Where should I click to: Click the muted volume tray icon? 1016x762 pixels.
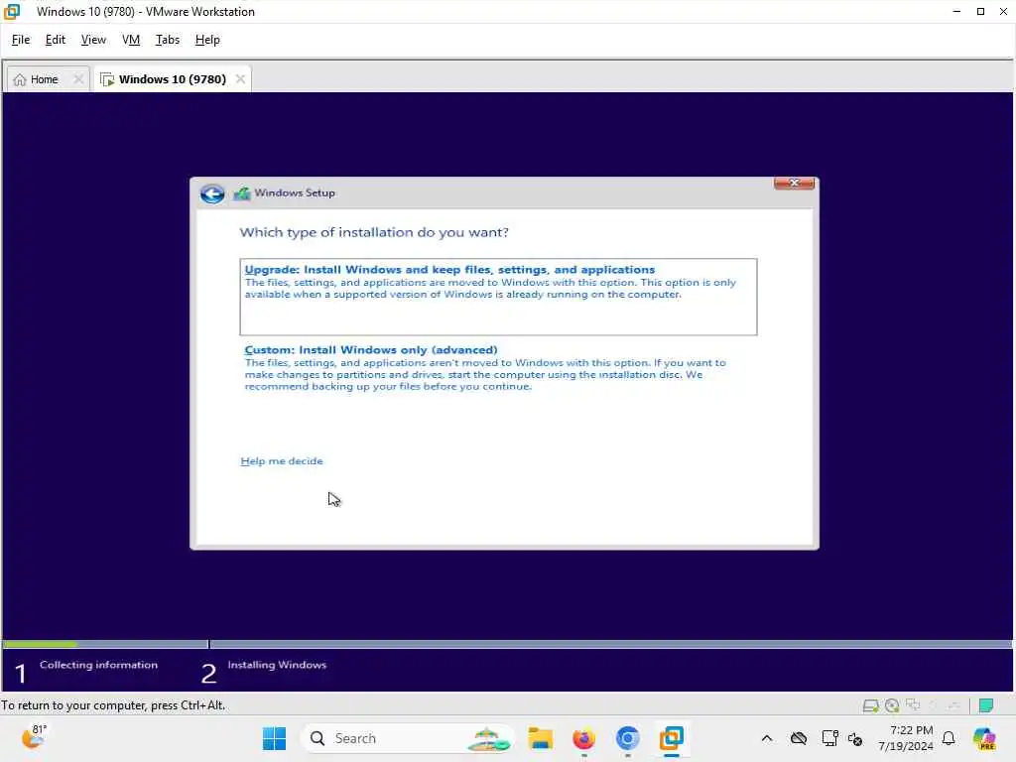click(855, 738)
